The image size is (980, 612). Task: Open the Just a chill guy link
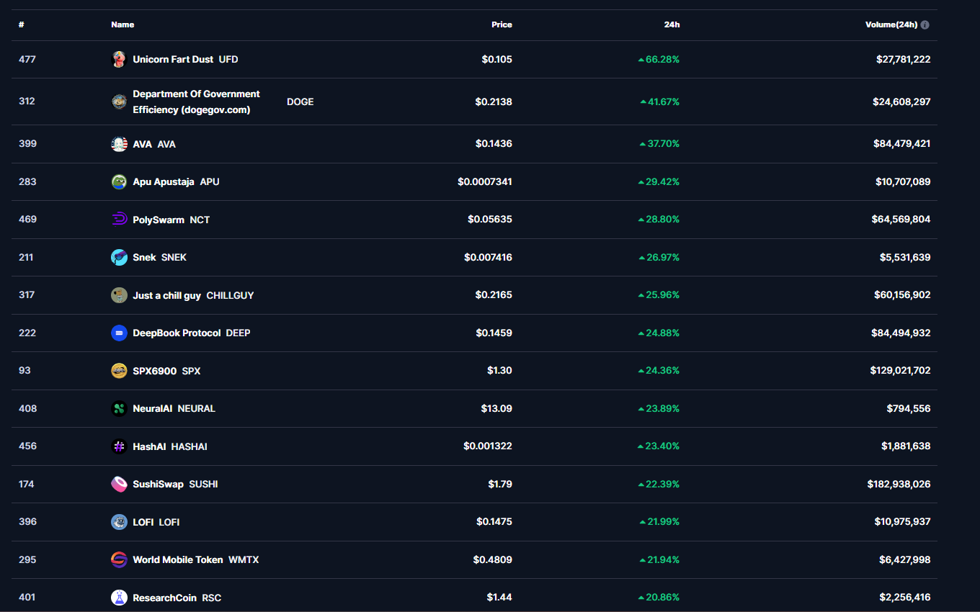pyautogui.click(x=166, y=295)
